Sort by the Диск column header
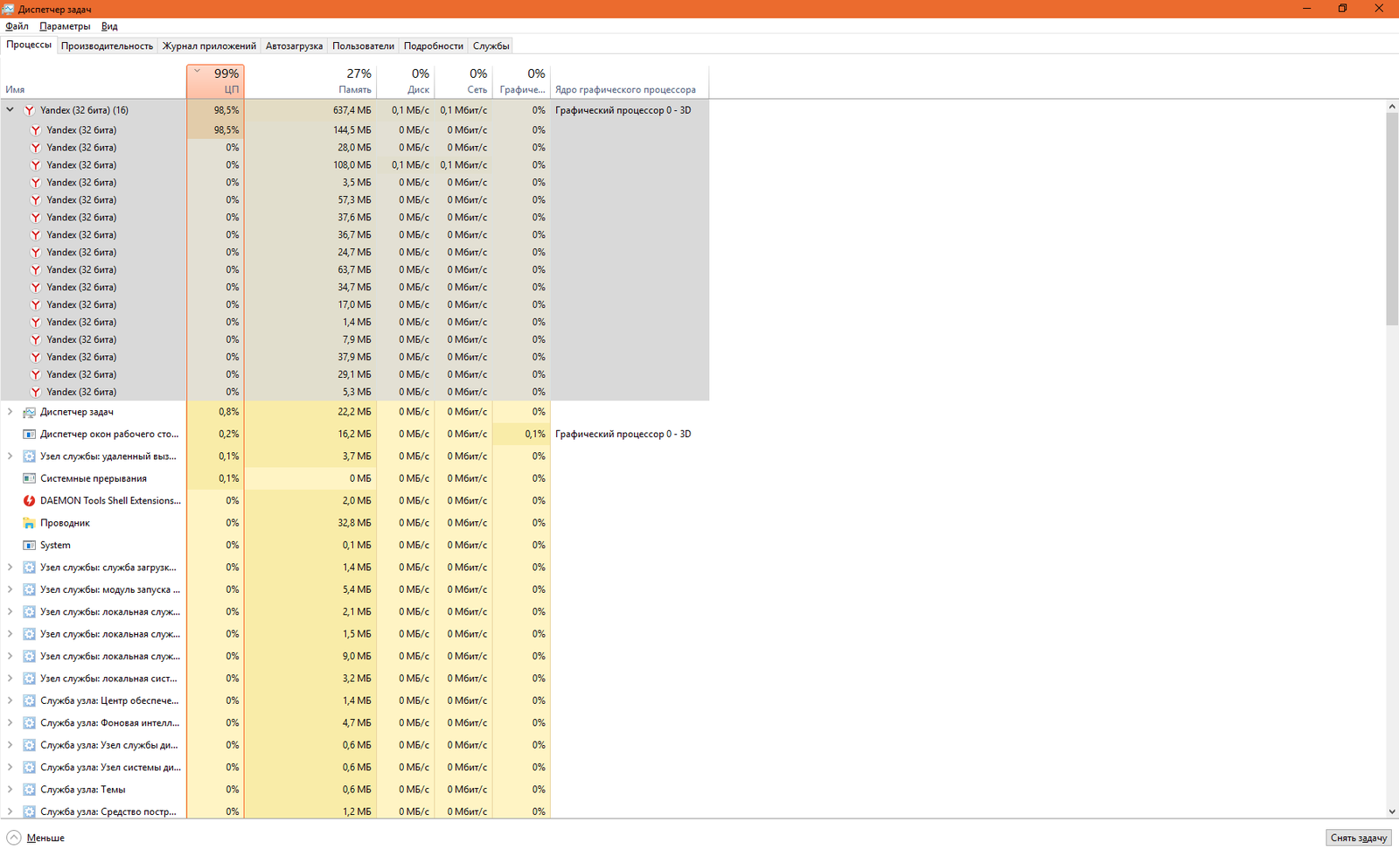Viewport: 1399px width, 857px height. click(406, 81)
